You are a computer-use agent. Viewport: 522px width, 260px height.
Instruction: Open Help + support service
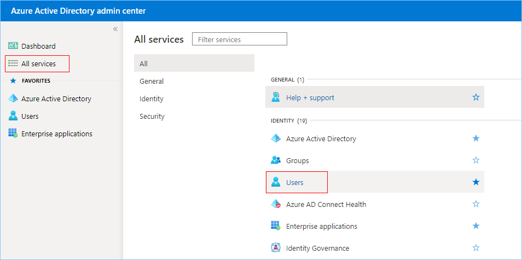tap(310, 97)
